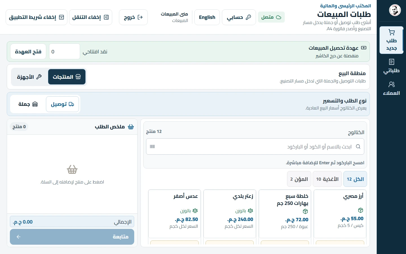Click the scale icon on زعتر بلدي

pyautogui.click(x=250, y=211)
